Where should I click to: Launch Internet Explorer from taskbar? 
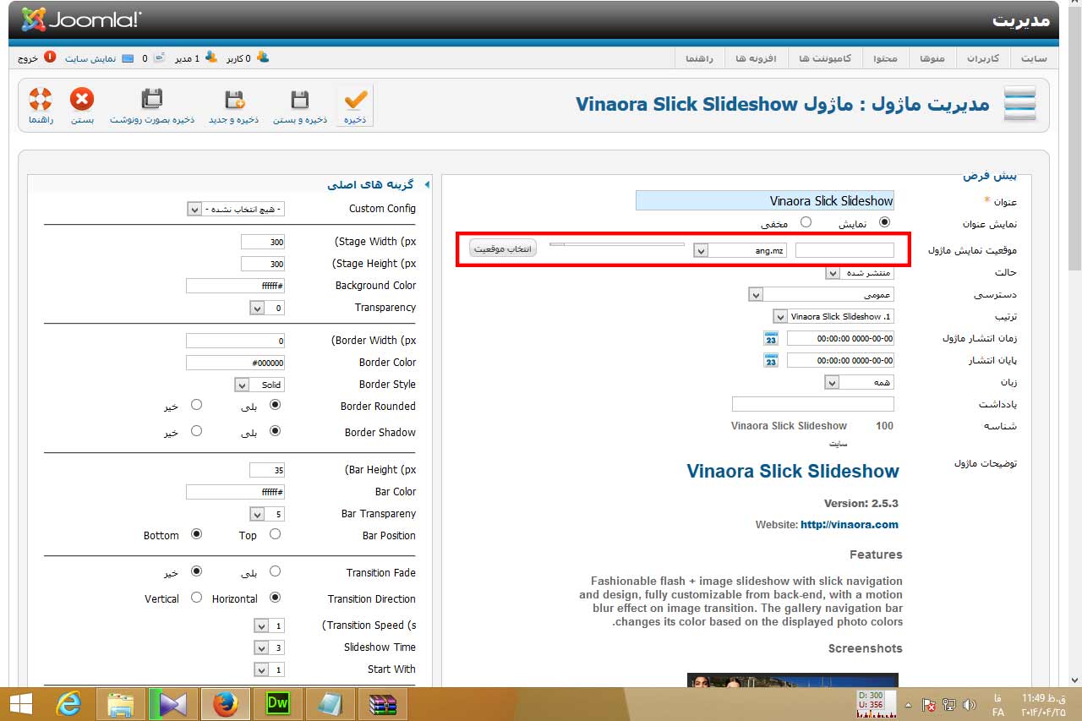pyautogui.click(x=69, y=703)
